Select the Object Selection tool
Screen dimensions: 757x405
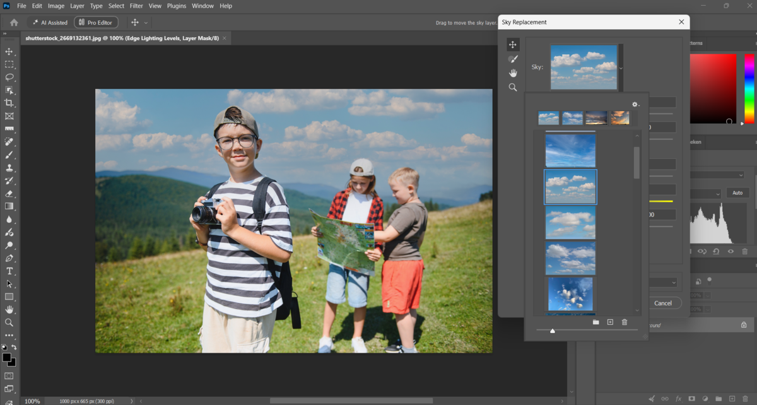click(9, 90)
